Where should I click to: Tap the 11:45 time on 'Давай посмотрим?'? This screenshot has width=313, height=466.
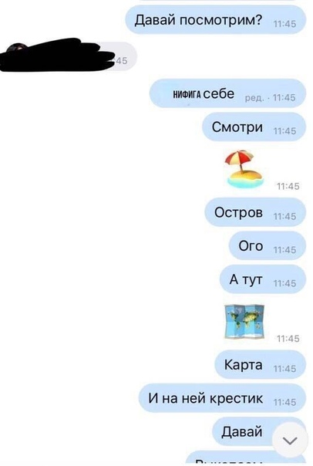(284, 24)
